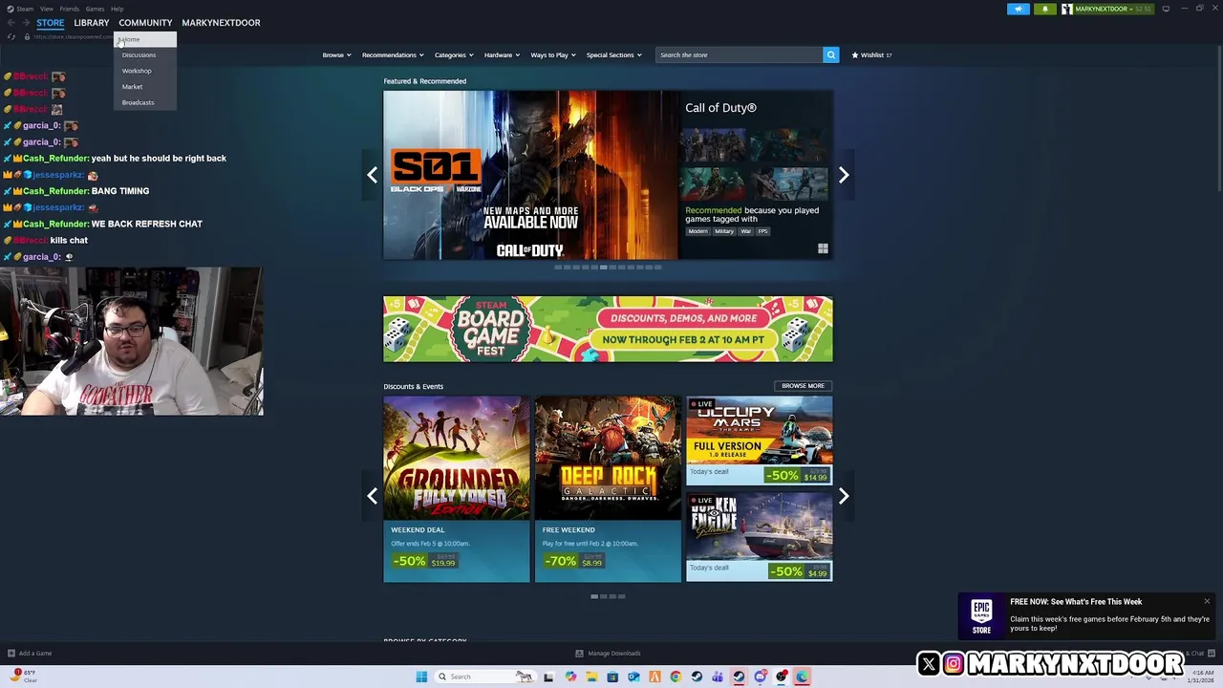
Task: Open Microsoft Teams from the taskbar
Action: click(x=718, y=677)
